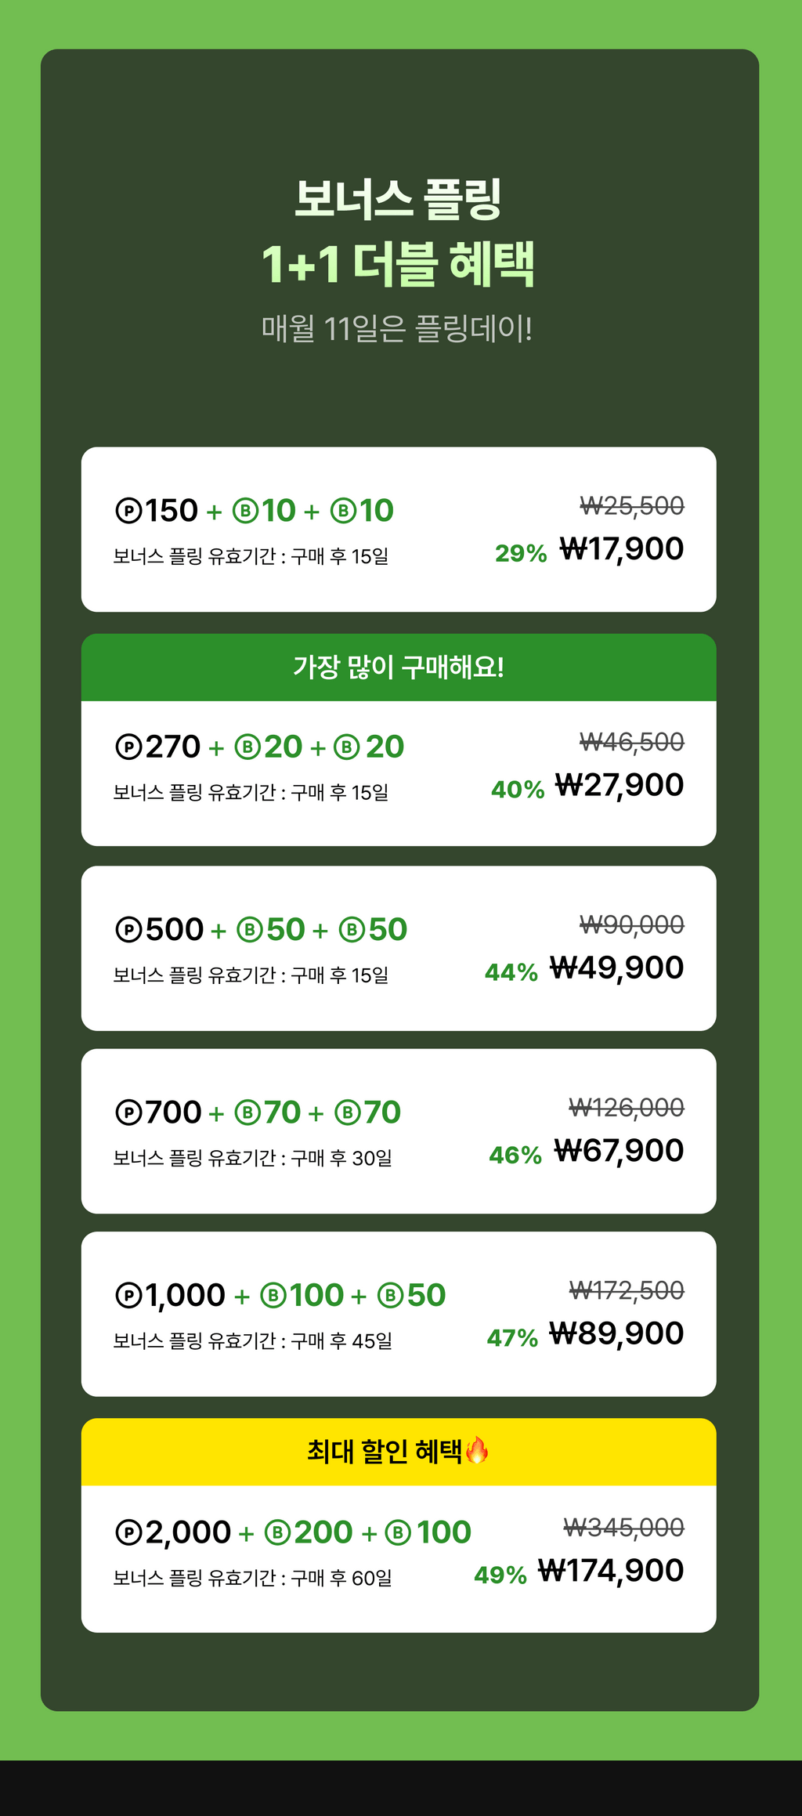Click the 29% discount label

coord(521,553)
